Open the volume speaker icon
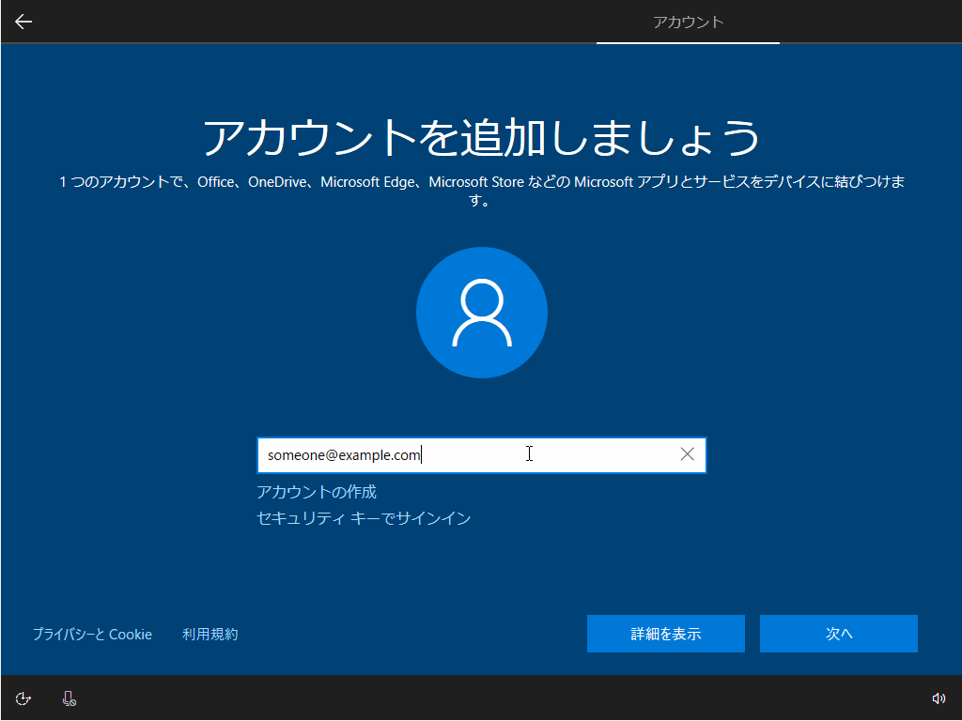The image size is (962, 721). pos(939,698)
